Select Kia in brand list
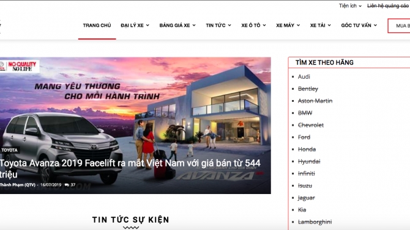The image size is (410, 230). tap(302, 210)
